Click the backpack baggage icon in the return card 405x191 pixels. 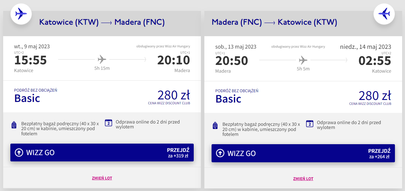(x=215, y=126)
